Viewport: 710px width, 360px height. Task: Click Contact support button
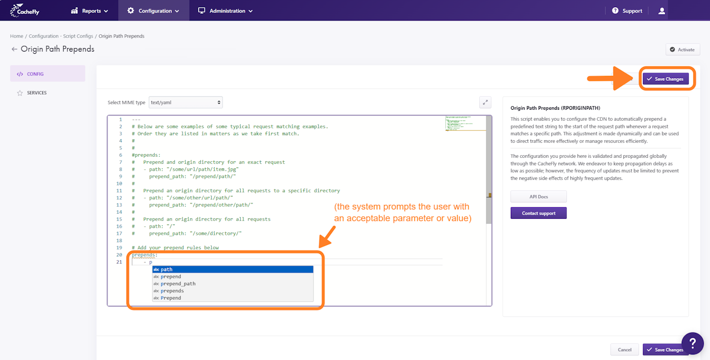click(x=538, y=213)
